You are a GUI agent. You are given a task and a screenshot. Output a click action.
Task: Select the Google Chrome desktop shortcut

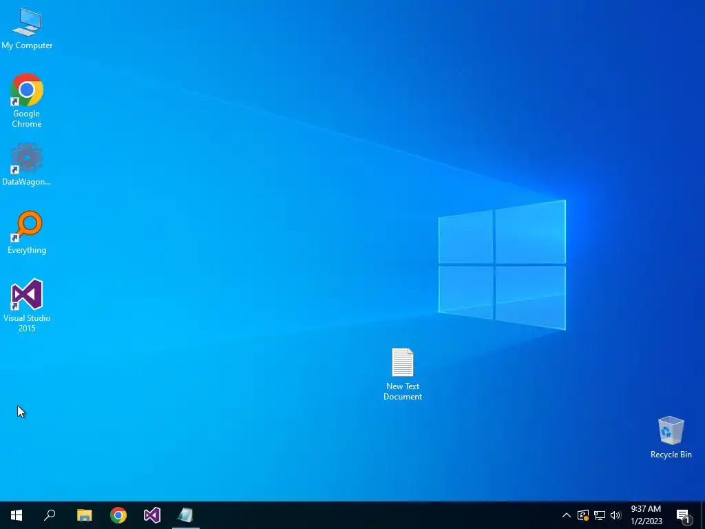click(27, 101)
